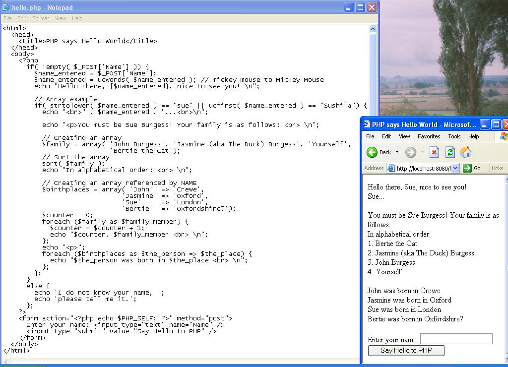508x367 pixels.
Task: Click the page icon in the address bar
Action: (391, 169)
